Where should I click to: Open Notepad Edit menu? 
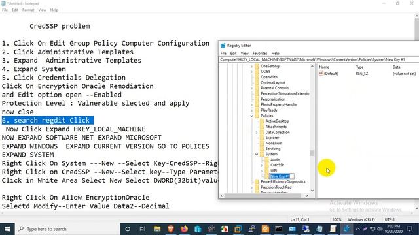click(x=15, y=10)
